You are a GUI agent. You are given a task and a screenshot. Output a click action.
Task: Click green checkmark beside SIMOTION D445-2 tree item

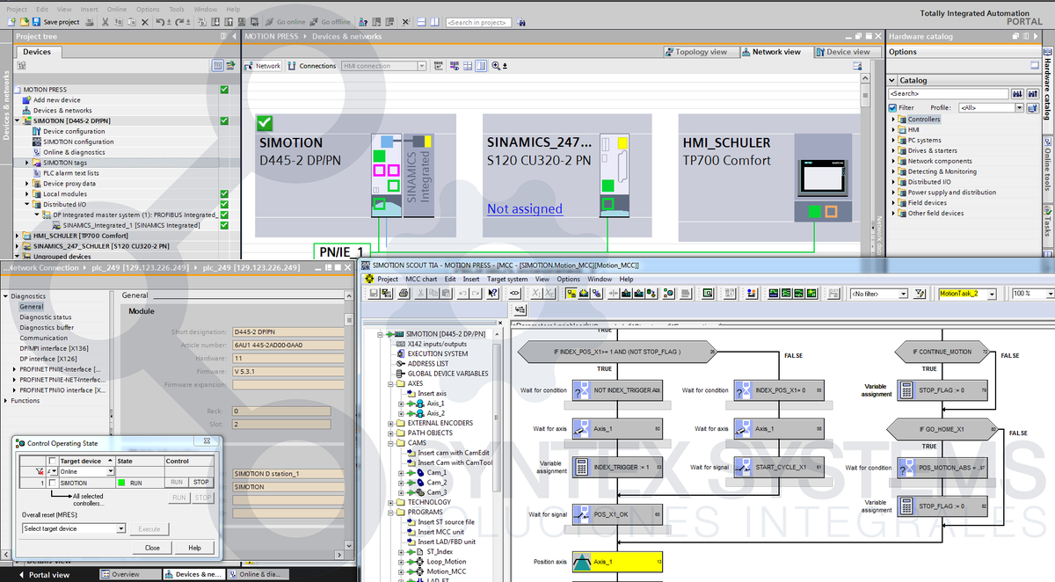(224, 120)
